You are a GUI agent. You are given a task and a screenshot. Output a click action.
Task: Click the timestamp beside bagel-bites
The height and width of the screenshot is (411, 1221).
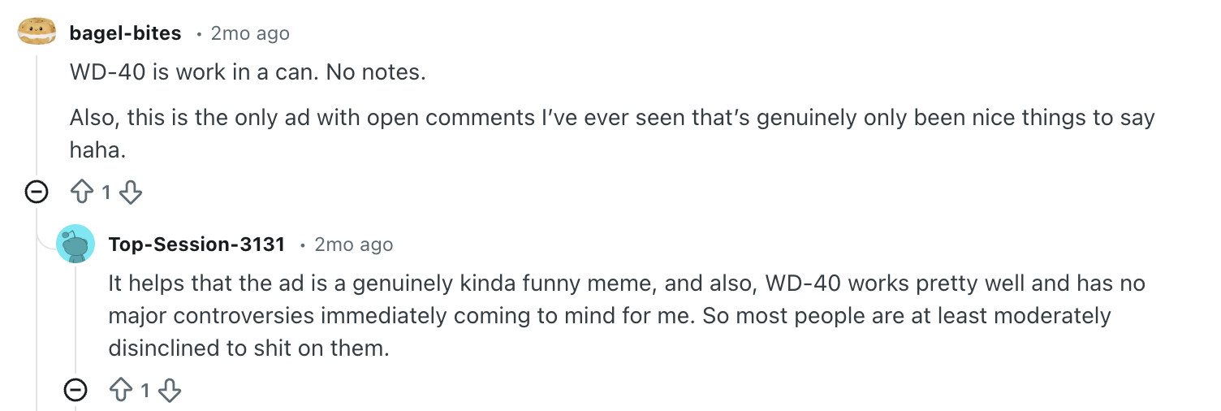[249, 33]
